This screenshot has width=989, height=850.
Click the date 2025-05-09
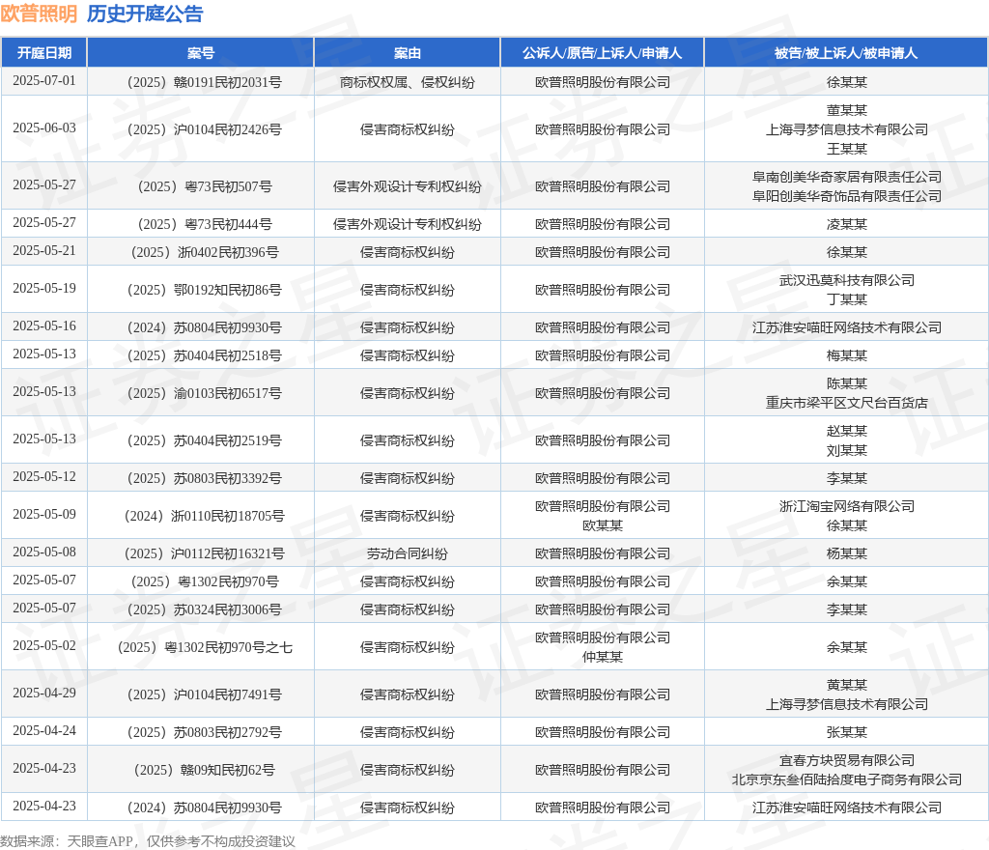[x=44, y=515]
